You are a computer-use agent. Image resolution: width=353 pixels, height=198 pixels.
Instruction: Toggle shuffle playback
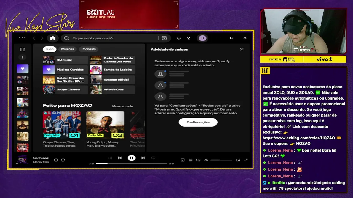pyautogui.click(x=110, y=158)
